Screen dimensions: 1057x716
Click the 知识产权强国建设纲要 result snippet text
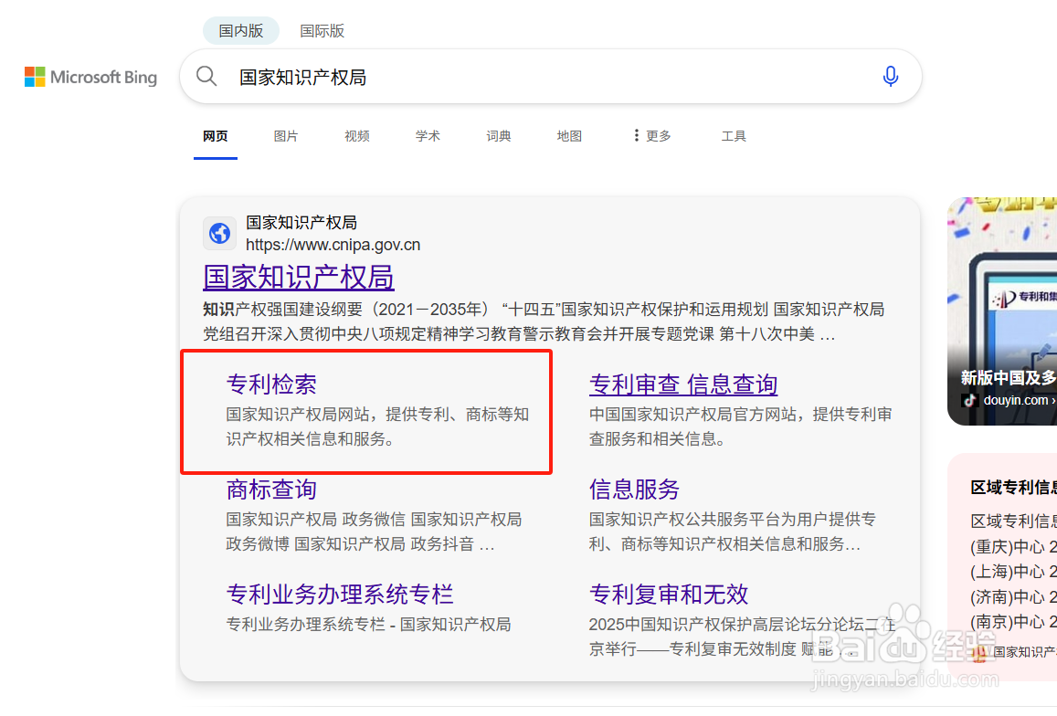[x=544, y=321]
